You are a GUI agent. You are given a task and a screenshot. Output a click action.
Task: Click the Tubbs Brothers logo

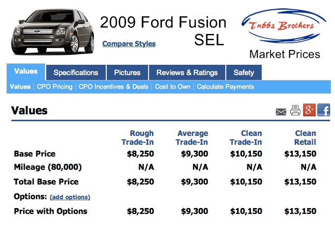tap(283, 26)
